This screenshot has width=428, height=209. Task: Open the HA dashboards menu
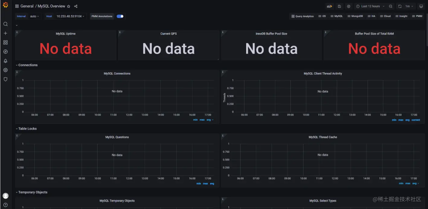(x=371, y=16)
